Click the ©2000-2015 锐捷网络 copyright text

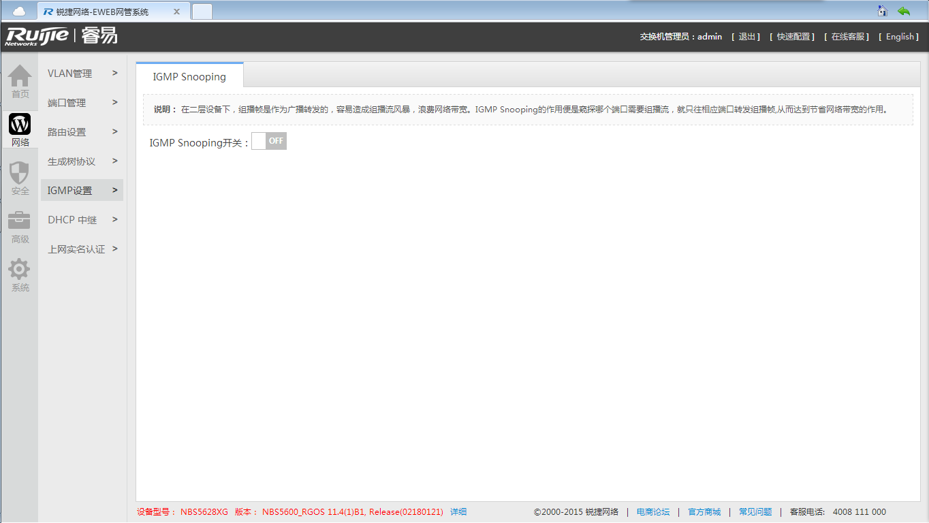point(576,512)
